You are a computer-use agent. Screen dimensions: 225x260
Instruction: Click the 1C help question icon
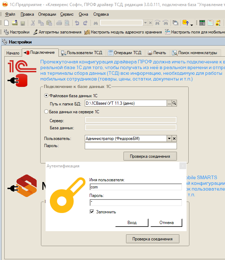click(x=185, y=23)
